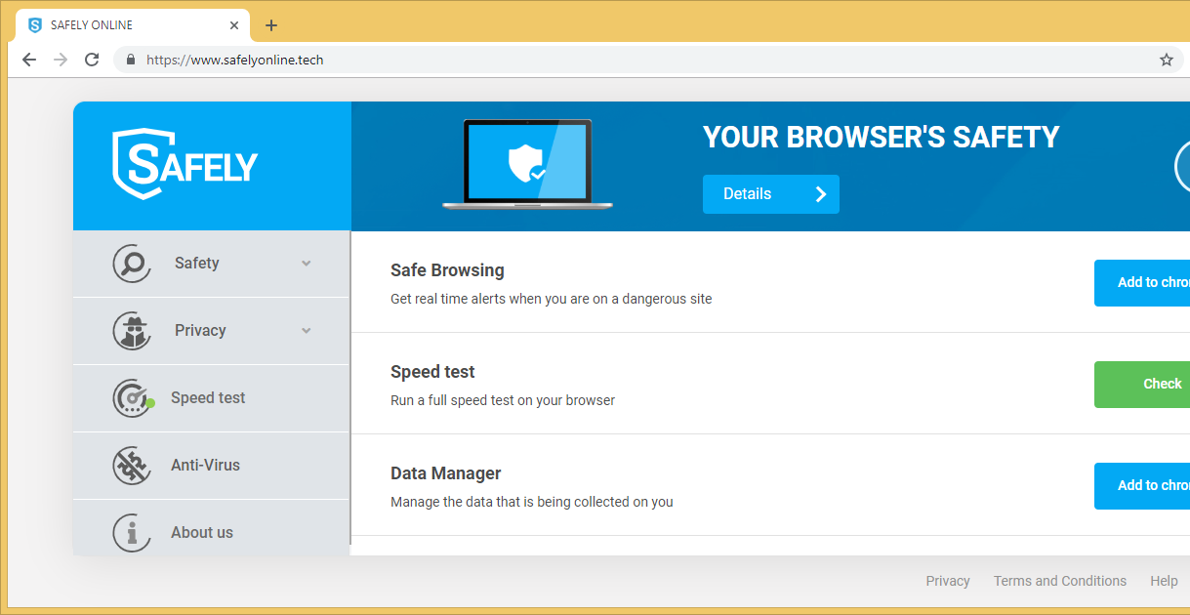The height and width of the screenshot is (615, 1190).
Task: Click the About us info icon
Action: coord(132,533)
